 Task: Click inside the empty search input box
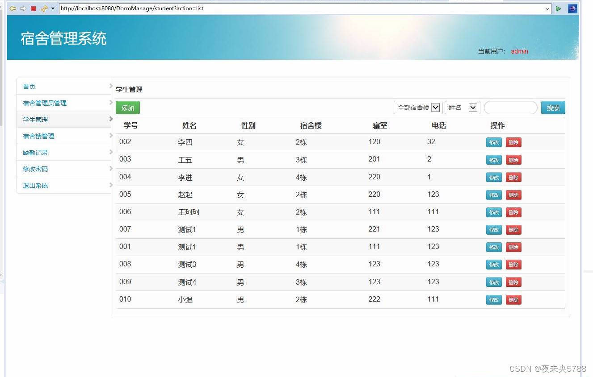(510, 107)
